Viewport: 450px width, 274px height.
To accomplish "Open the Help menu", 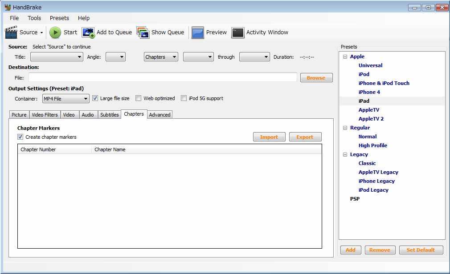I will (x=84, y=18).
